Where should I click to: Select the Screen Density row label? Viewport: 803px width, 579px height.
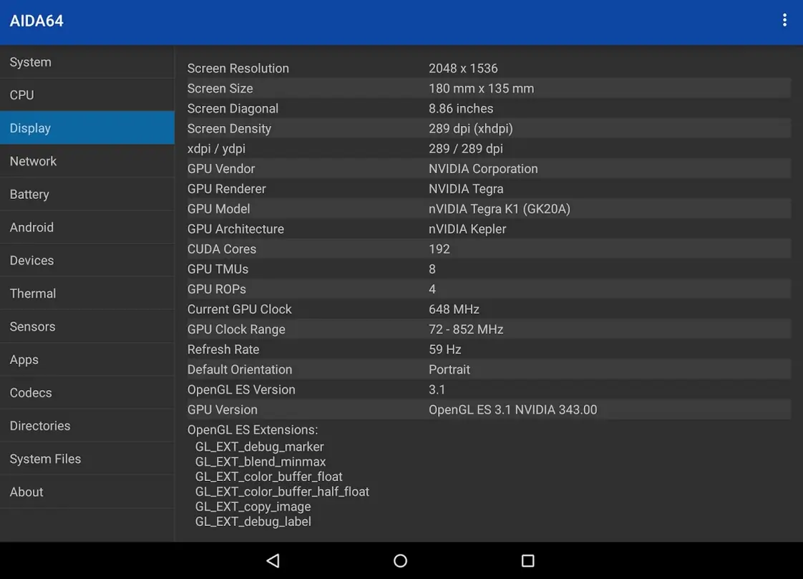(x=229, y=129)
